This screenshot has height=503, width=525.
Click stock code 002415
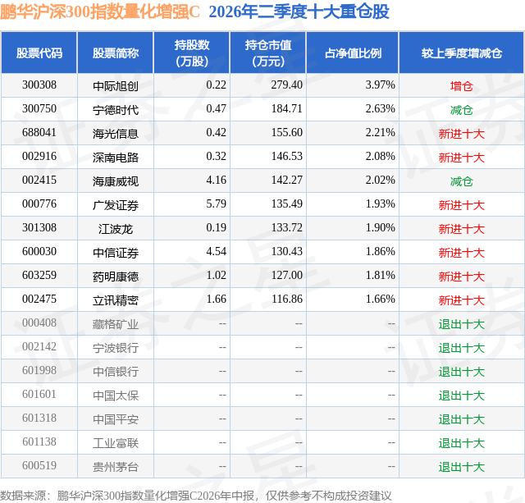pos(39,181)
